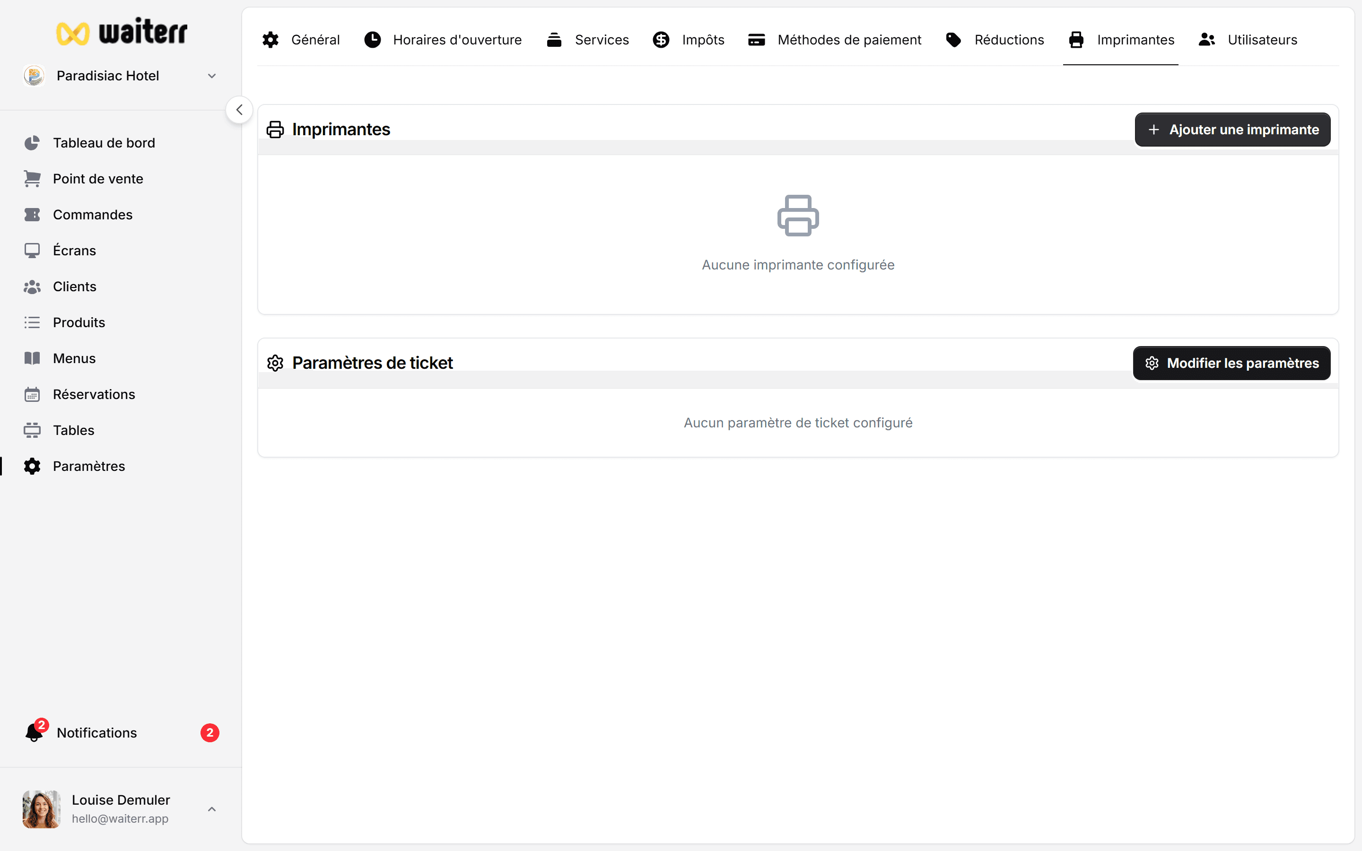The width and height of the screenshot is (1362, 851).
Task: Open Méthodes de paiement tab
Action: tap(835, 40)
